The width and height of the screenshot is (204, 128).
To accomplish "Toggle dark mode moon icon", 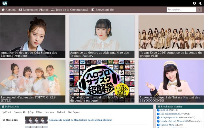I will [201, 3].
